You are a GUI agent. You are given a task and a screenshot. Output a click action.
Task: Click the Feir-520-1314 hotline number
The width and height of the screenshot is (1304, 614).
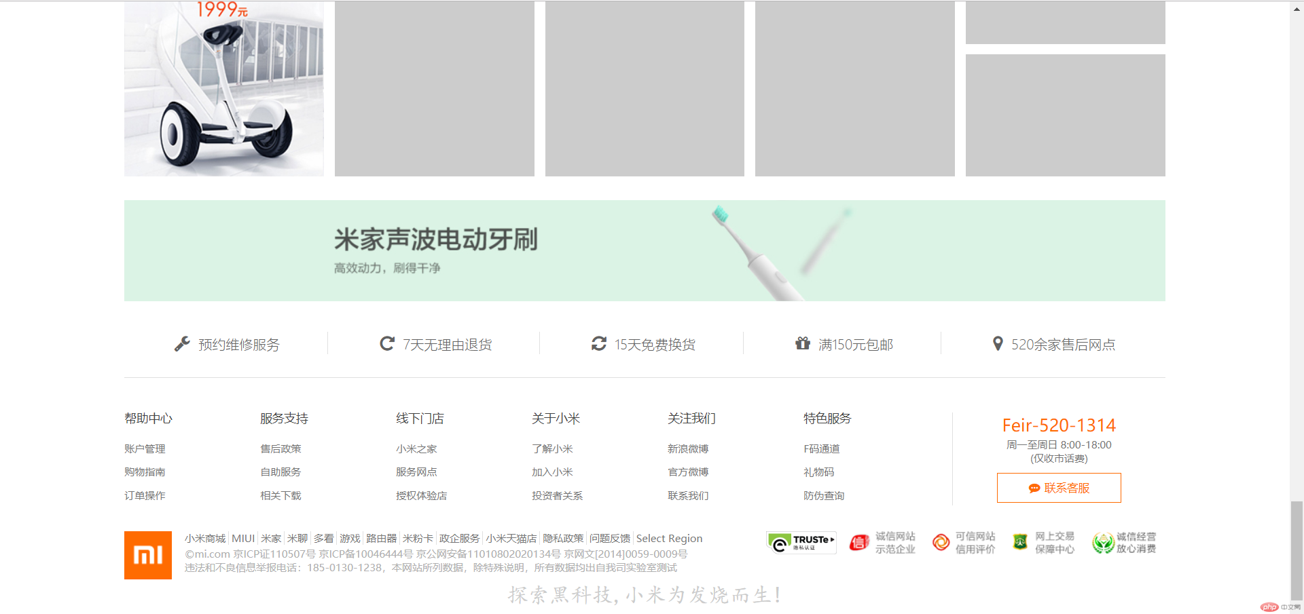[1059, 425]
